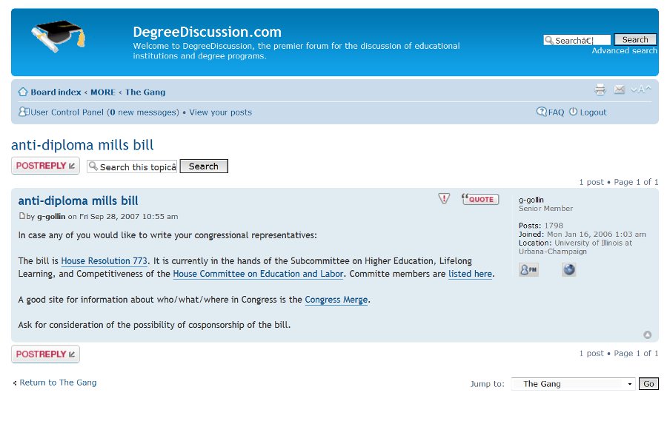Go to The Gang breadcrumb link
Image resolution: width=667 pixels, height=421 pixels.
tap(145, 92)
